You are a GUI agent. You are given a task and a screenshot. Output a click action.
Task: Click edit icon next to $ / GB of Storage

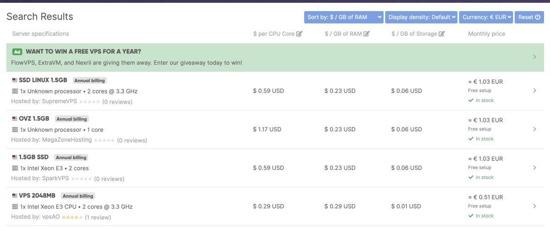[442, 34]
